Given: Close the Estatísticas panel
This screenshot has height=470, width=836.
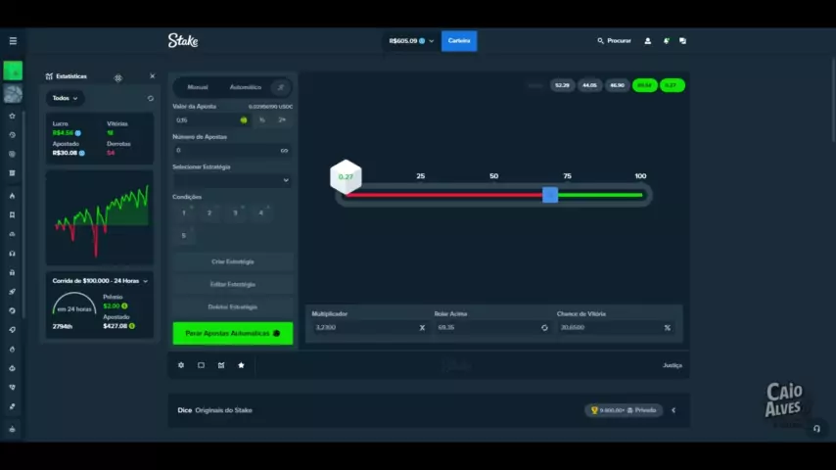Looking at the screenshot, I should (152, 76).
